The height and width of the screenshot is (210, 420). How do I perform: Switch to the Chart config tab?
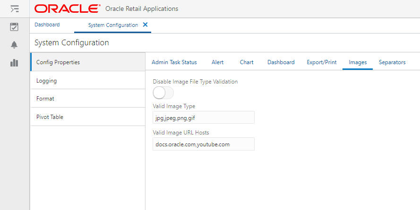tap(247, 62)
